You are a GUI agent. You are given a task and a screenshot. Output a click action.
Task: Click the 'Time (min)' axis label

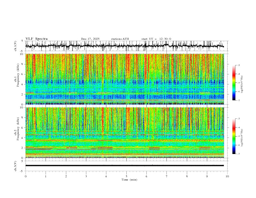[129, 180]
